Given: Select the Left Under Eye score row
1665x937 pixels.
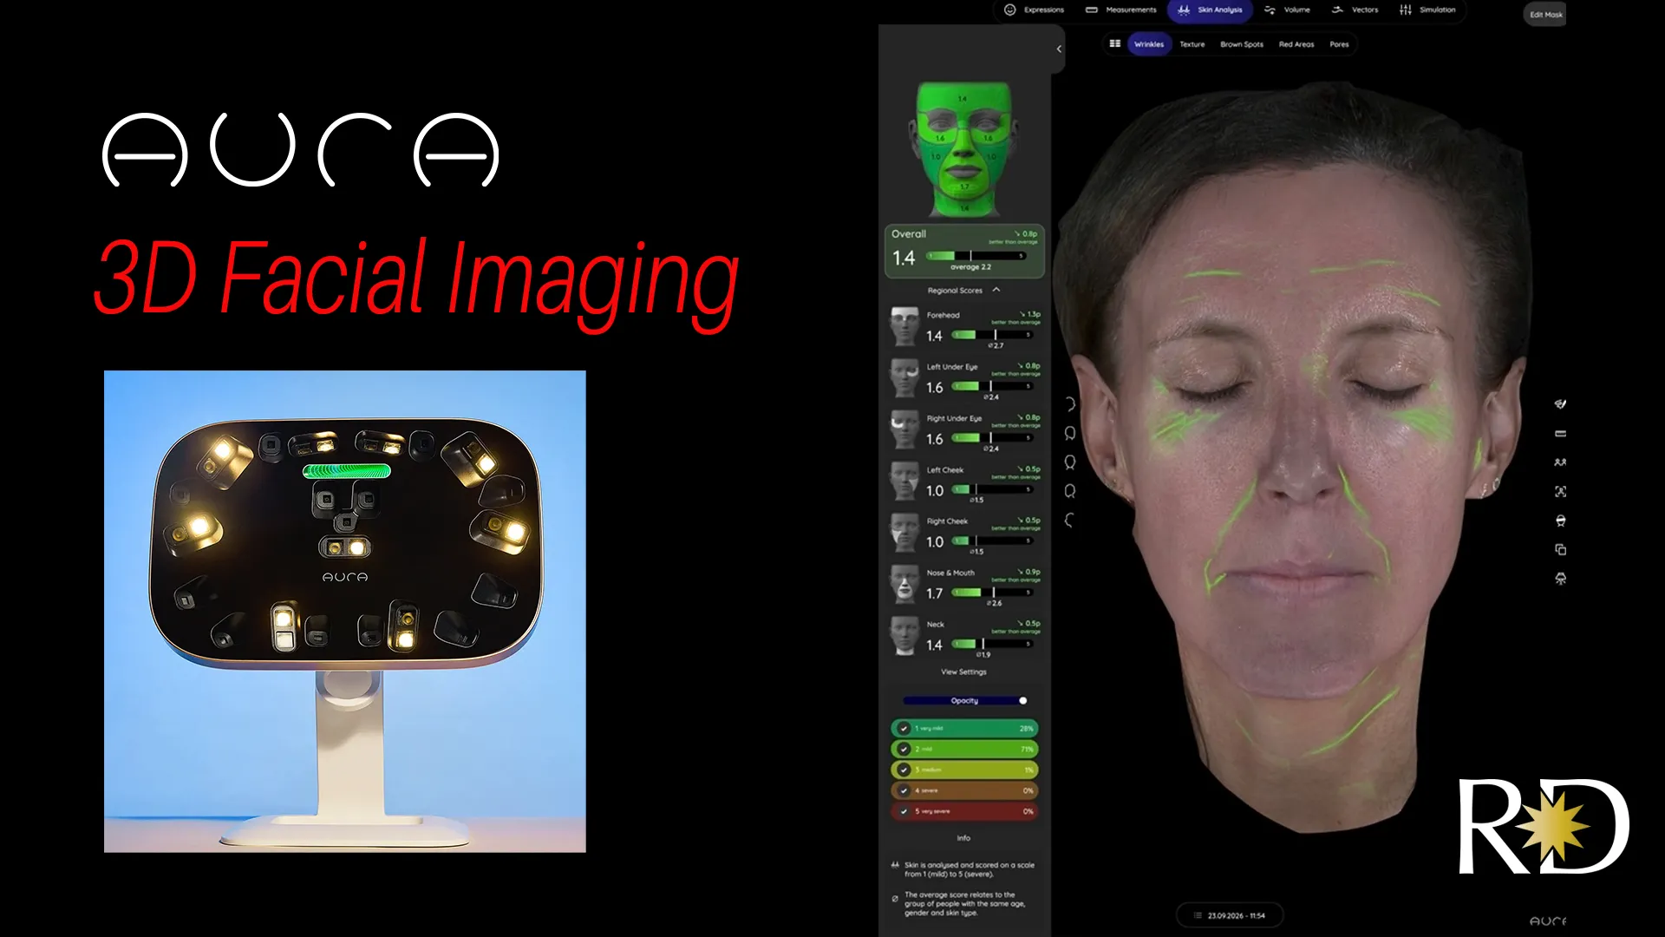Looking at the screenshot, I should 964,379.
